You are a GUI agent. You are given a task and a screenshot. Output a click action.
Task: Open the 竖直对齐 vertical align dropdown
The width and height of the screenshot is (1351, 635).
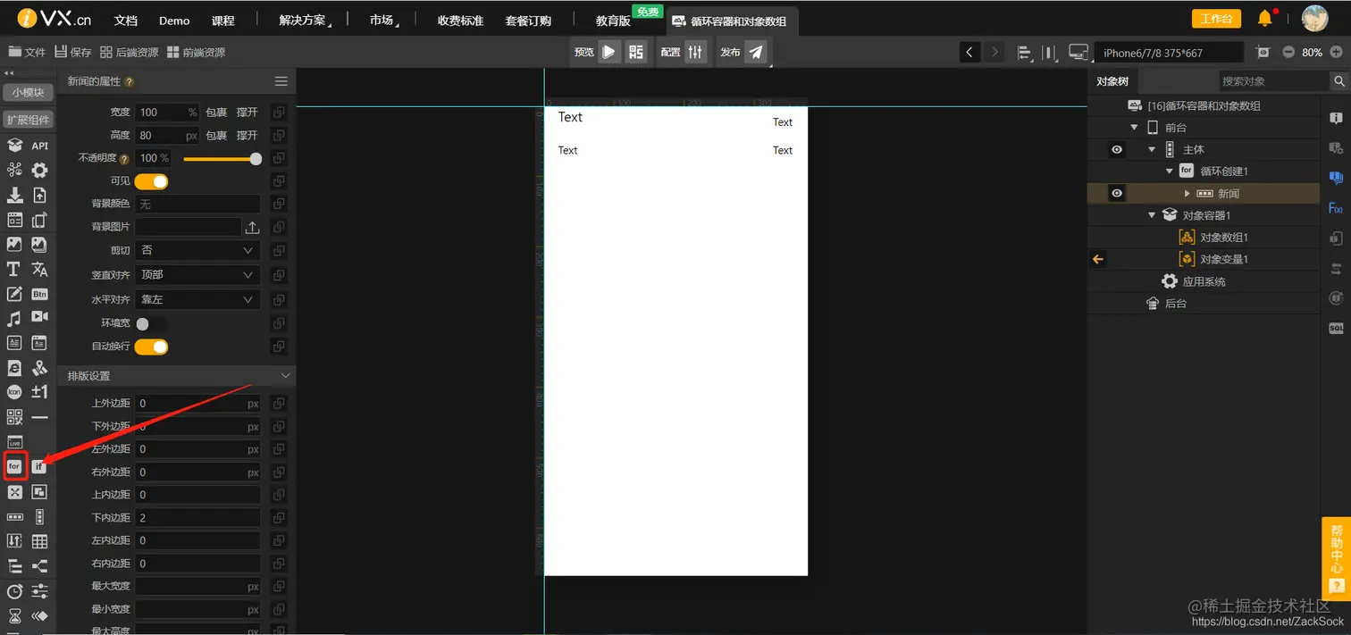tap(197, 275)
